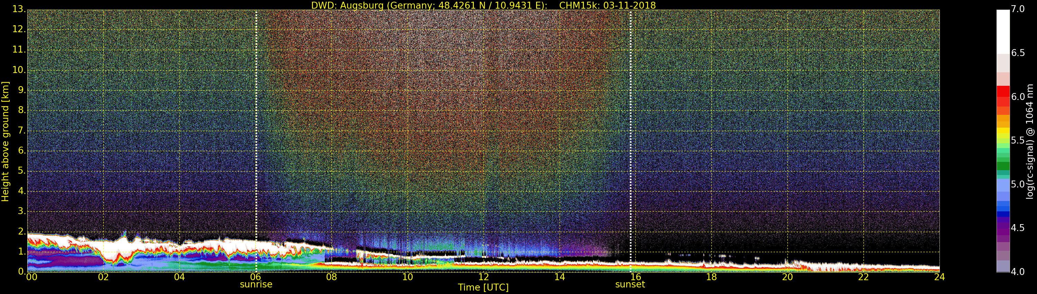This screenshot has height=294, width=1037.
Task: Click time-axis tick label '16'
Action: (x=636, y=277)
